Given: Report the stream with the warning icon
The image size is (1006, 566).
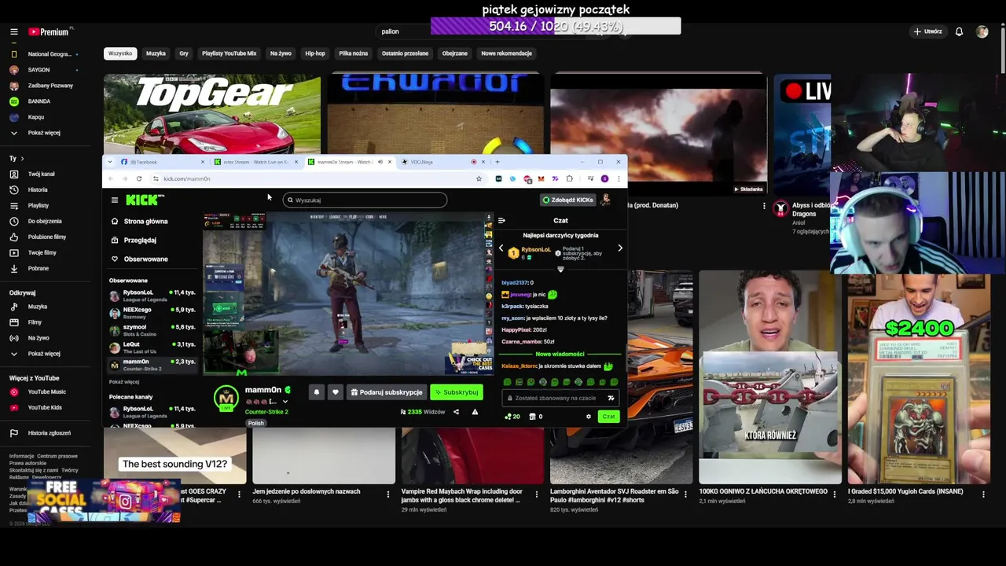Looking at the screenshot, I should pos(475,412).
